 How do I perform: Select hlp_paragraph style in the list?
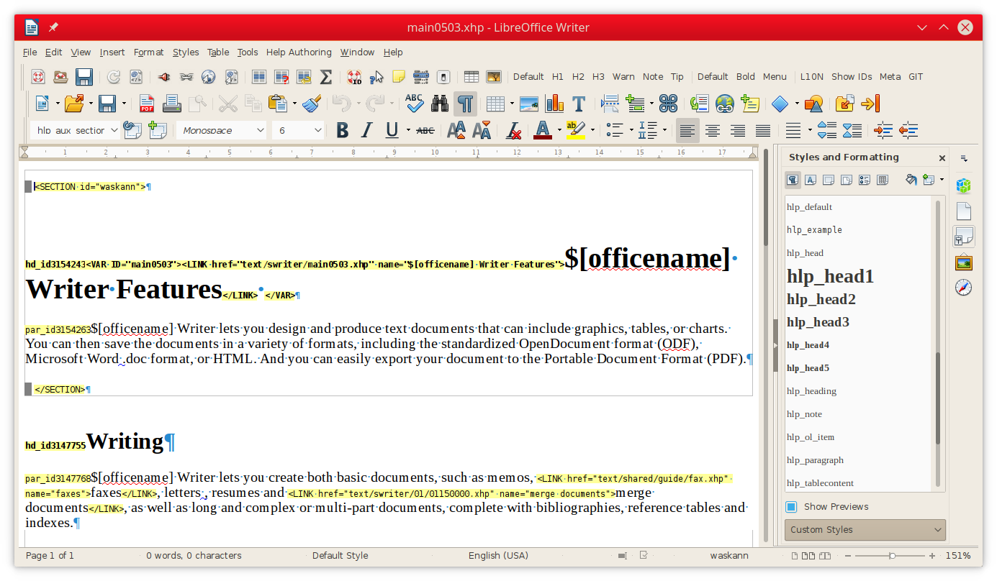coord(815,460)
